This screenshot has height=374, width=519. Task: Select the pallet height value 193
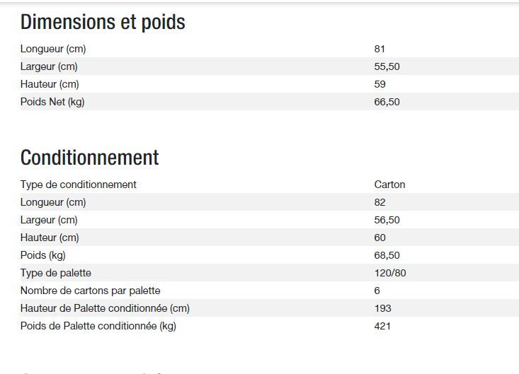pos(382,308)
